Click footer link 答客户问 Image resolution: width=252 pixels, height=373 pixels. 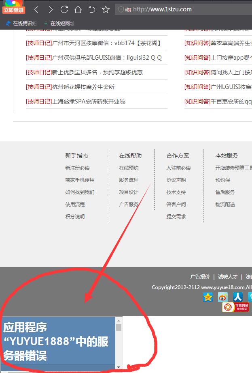pos(176,204)
